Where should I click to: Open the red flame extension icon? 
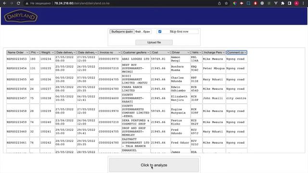pyautogui.click(x=256, y=3)
